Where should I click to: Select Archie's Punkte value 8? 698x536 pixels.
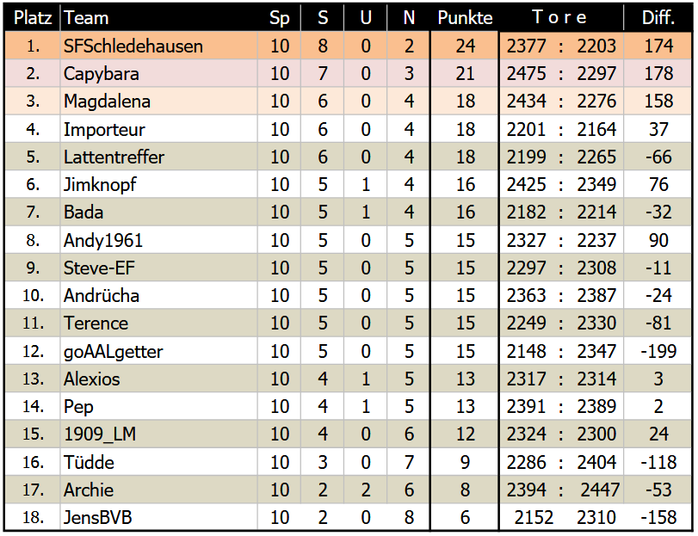tap(465, 490)
